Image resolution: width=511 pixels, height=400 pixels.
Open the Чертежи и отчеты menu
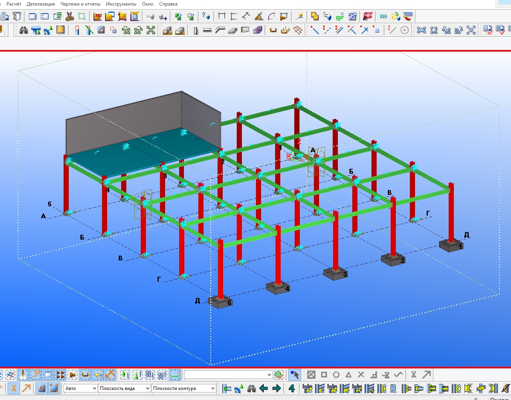(x=80, y=4)
